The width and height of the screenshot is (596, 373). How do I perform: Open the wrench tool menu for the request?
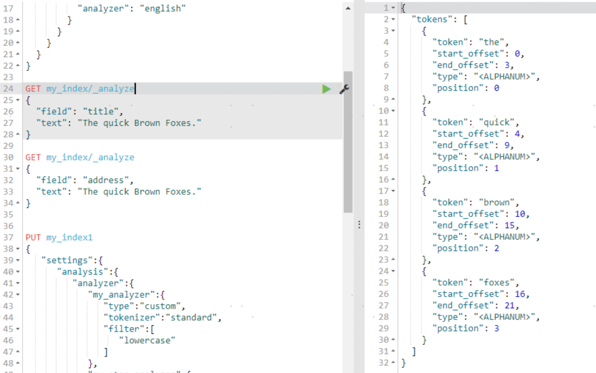344,89
